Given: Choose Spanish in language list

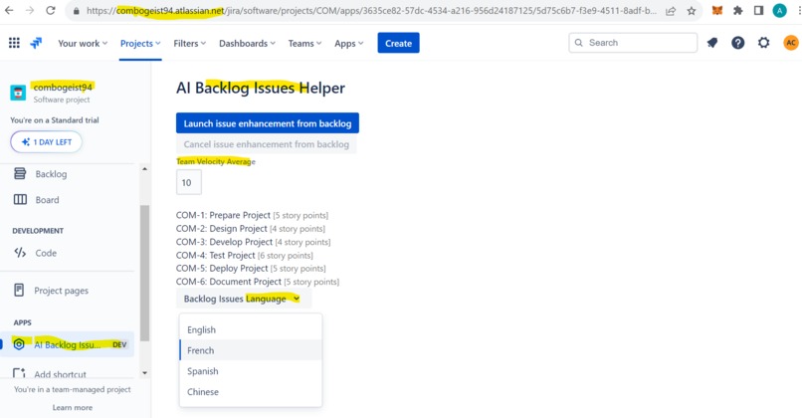Looking at the screenshot, I should pos(251,371).
